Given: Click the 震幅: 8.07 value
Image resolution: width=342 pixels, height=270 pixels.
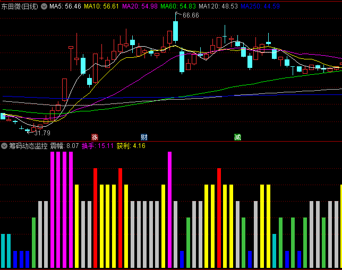Looking at the screenshot, I should (64, 146).
